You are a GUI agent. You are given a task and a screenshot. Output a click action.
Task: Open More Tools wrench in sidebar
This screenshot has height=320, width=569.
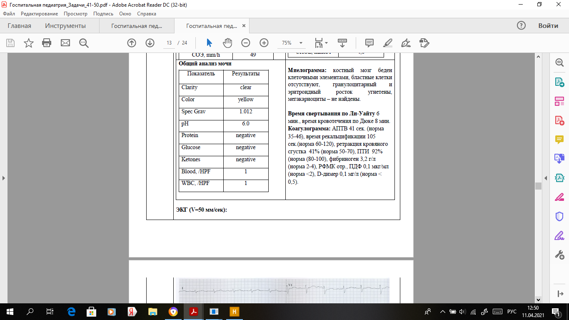(x=559, y=255)
